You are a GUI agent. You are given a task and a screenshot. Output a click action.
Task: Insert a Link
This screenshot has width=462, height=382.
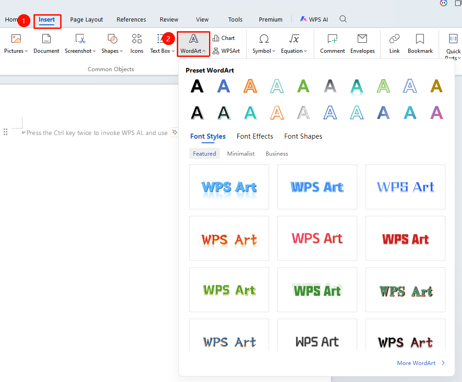[394, 44]
